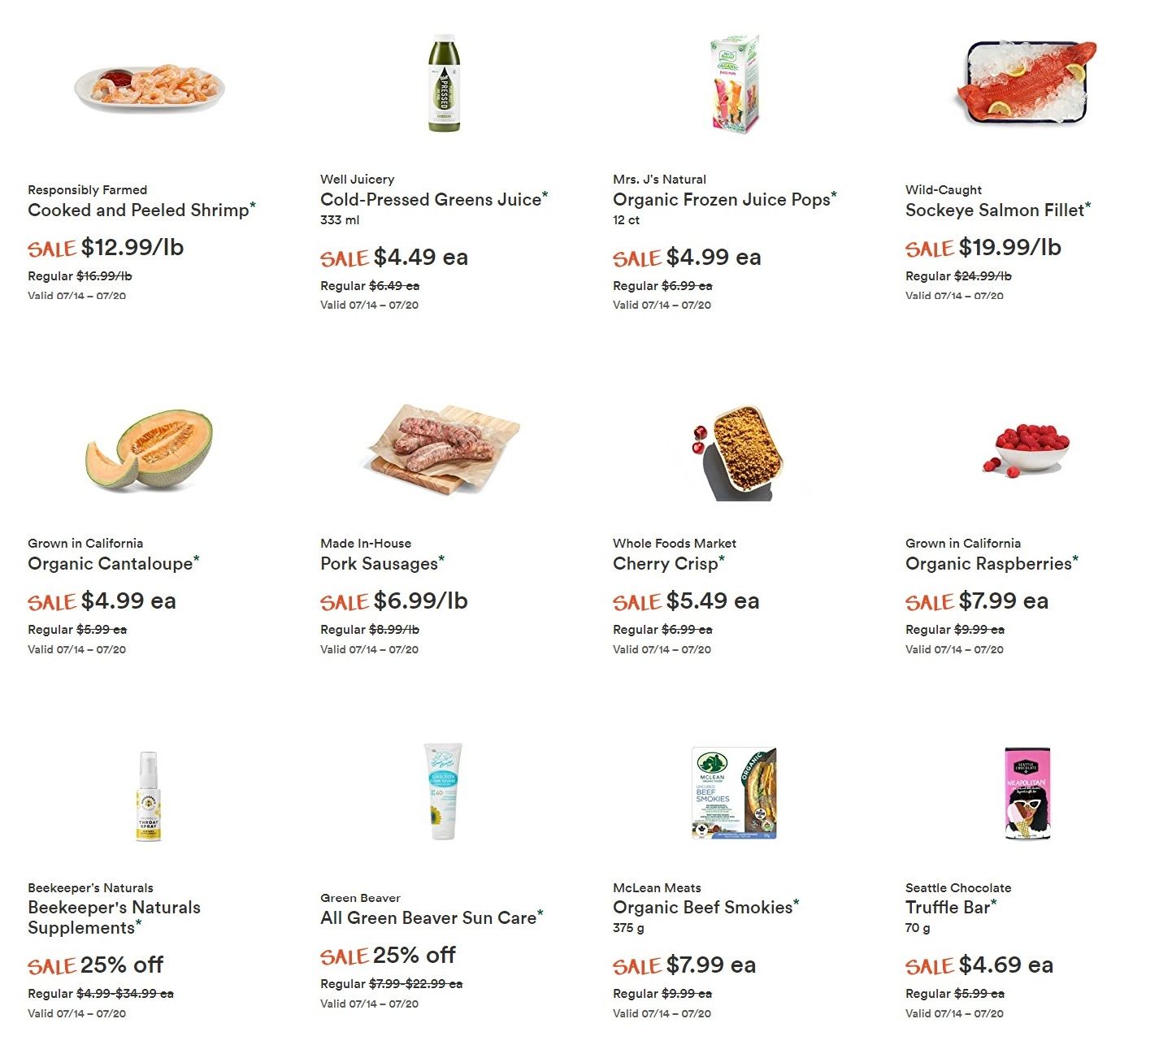Open the Beekeeper's Naturals throat spray image
1159x1058 pixels.
[148, 796]
